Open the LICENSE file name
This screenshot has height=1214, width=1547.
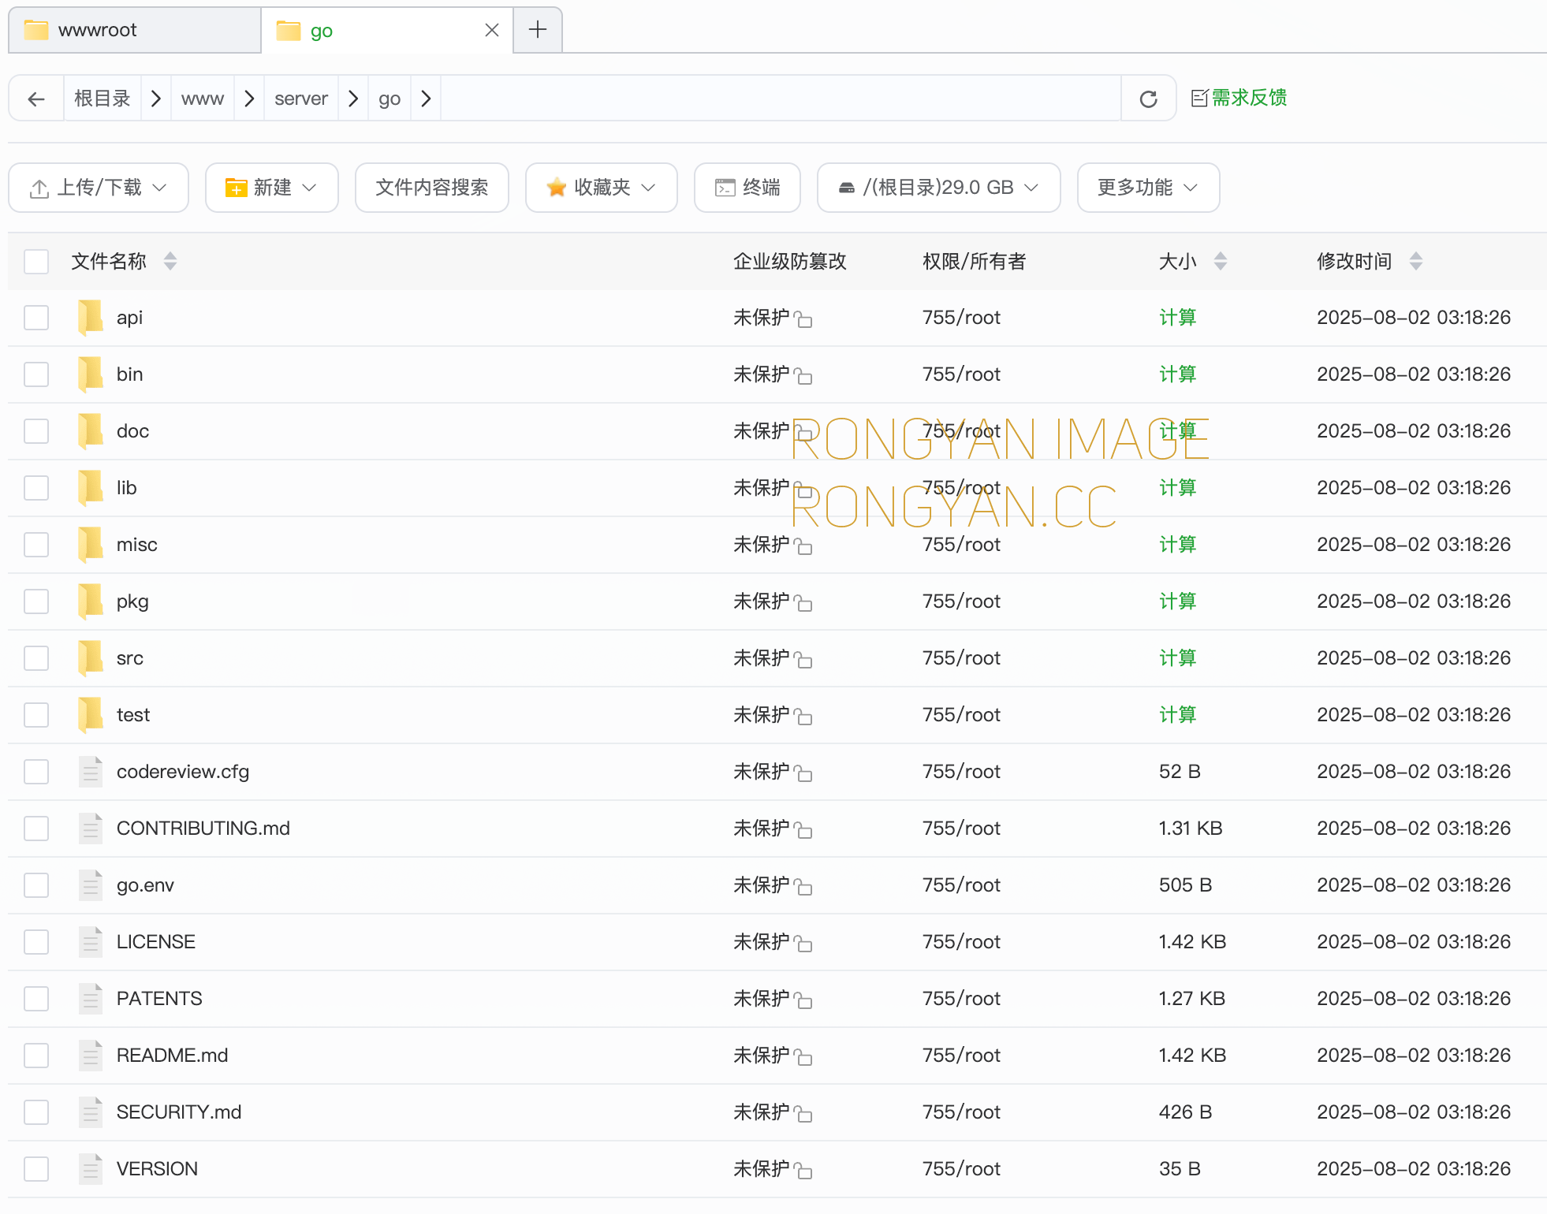click(x=156, y=942)
